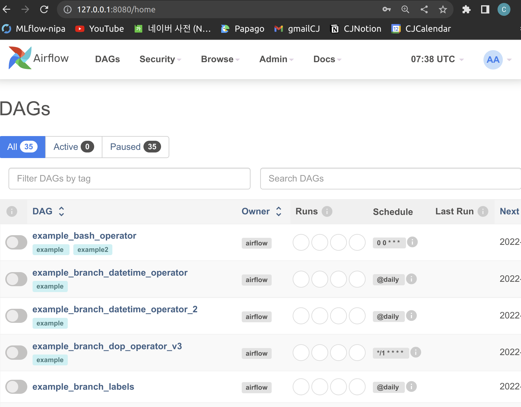
Task: Open the Chrome profile avatar C
Action: [x=504, y=10]
